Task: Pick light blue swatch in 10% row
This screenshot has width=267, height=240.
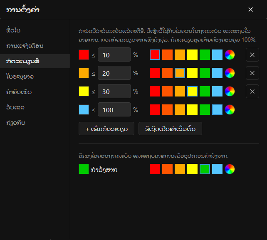Action: (x=217, y=54)
